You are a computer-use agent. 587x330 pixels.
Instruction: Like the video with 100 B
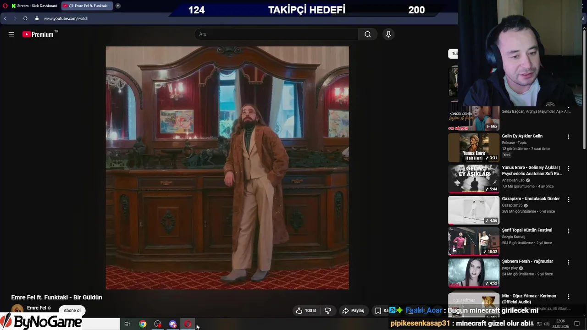306,311
